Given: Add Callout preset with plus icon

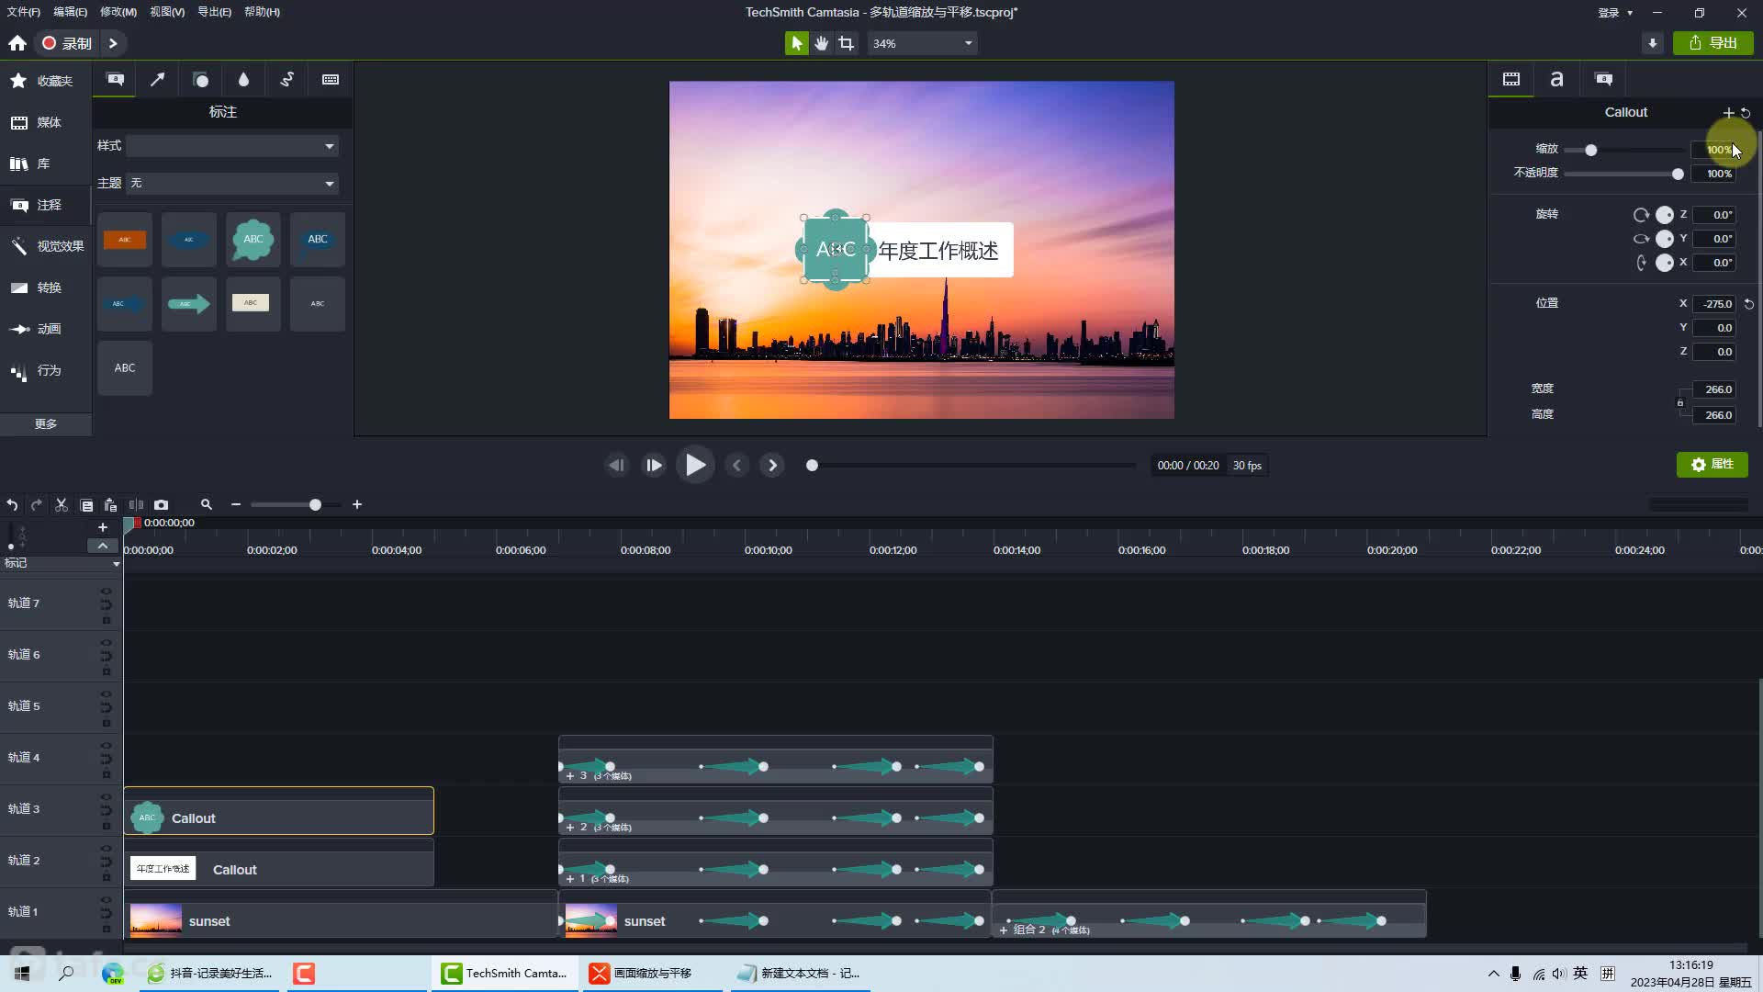Looking at the screenshot, I should (1728, 113).
